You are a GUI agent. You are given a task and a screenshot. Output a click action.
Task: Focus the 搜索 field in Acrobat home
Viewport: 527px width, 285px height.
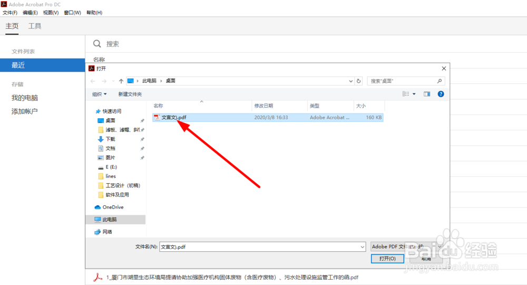(113, 44)
